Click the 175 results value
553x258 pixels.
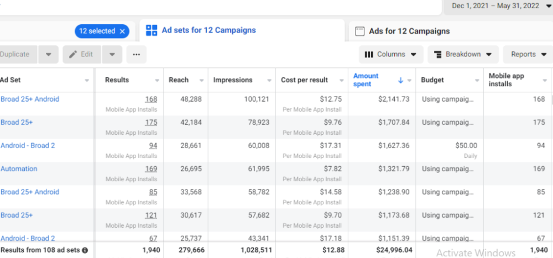pos(151,123)
